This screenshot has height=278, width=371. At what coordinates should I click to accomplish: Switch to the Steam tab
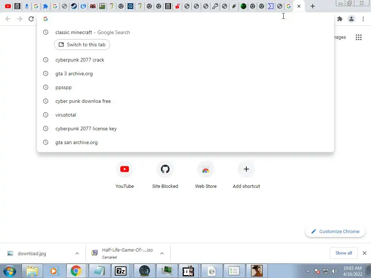(x=74, y=6)
